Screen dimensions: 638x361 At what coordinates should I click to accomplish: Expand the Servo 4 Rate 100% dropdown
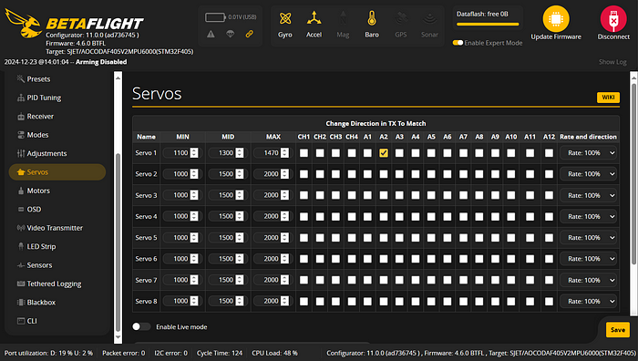[589, 217]
